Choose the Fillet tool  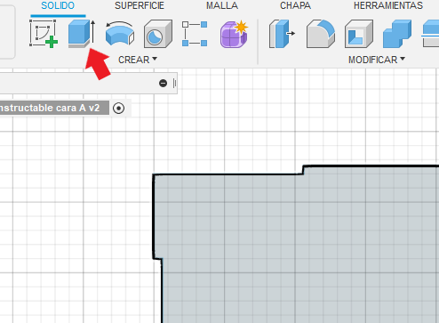(x=321, y=34)
